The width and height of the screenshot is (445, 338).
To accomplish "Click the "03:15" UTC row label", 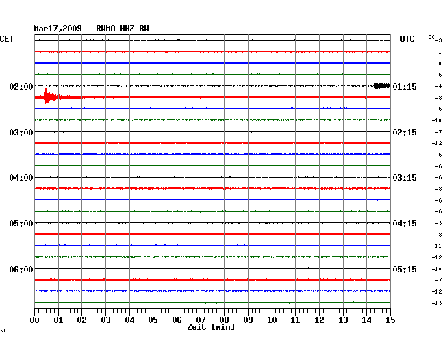I will click(x=405, y=178).
